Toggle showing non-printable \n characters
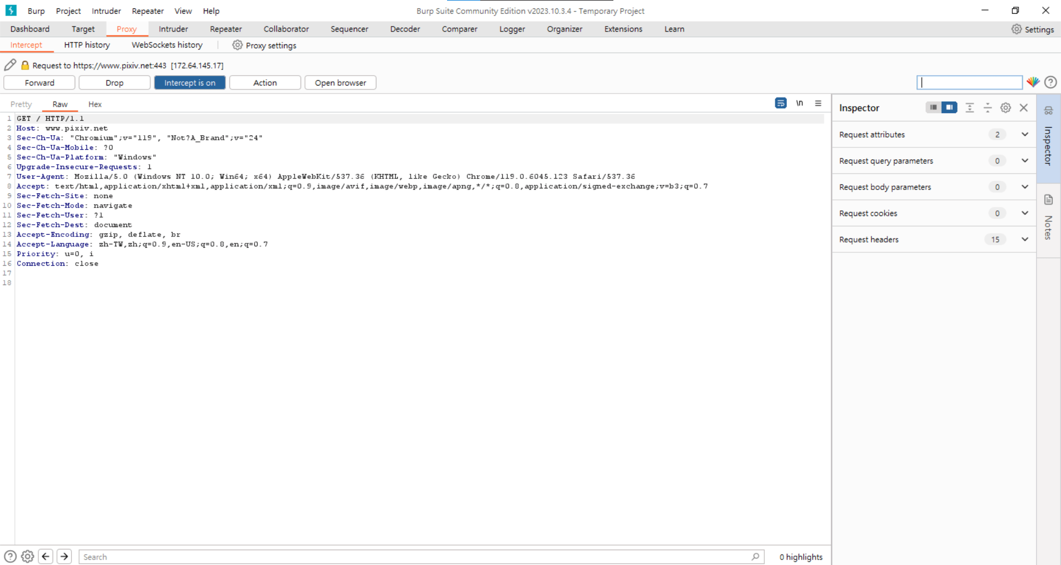 tap(800, 103)
